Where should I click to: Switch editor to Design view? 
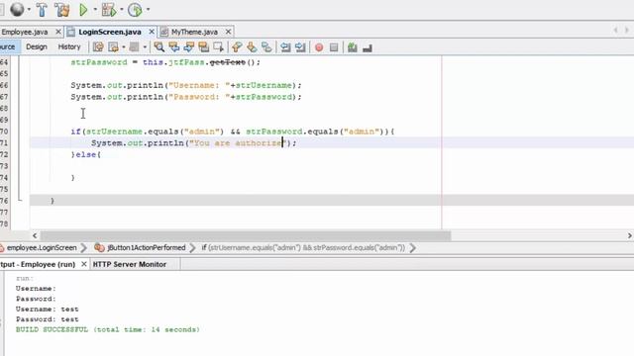click(x=37, y=46)
